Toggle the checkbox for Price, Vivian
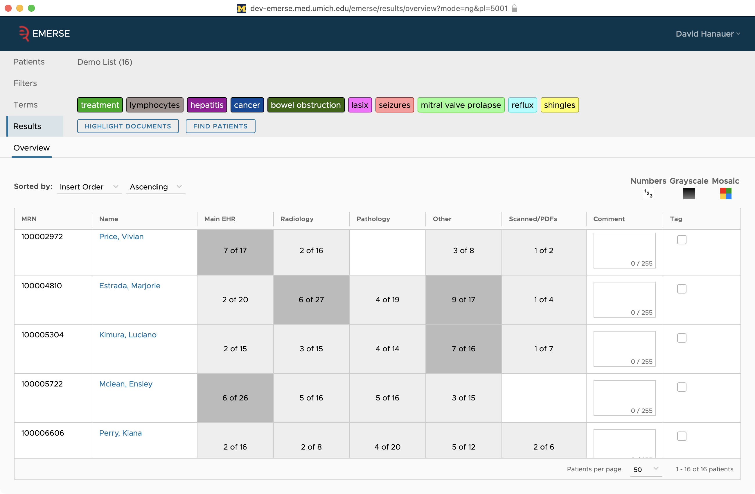 [x=682, y=239]
